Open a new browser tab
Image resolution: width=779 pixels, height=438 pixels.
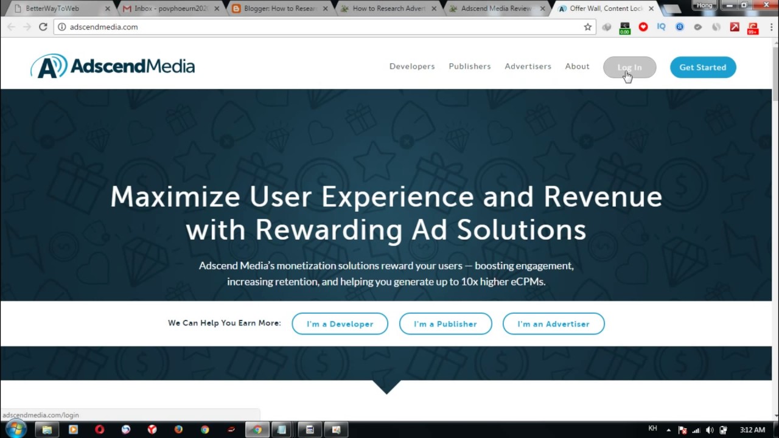point(671,9)
